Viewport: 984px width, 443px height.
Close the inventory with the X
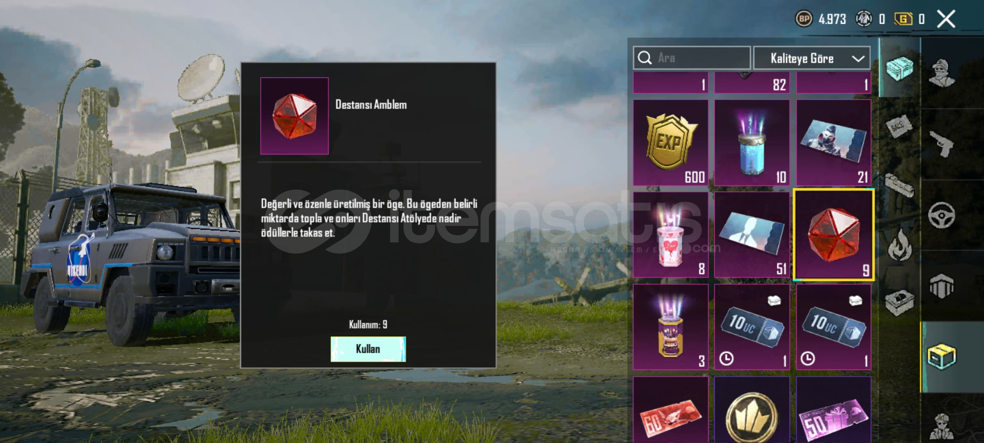tap(946, 19)
